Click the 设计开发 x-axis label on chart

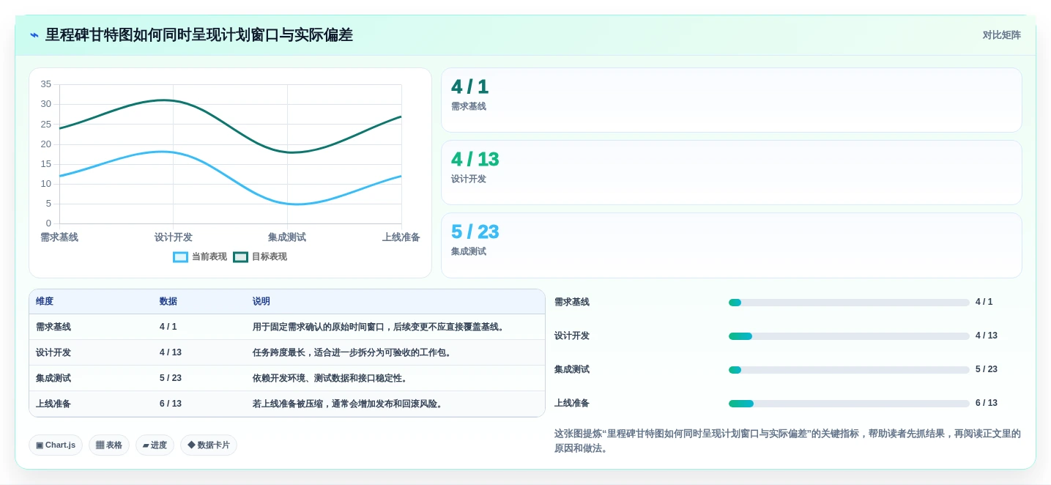click(174, 237)
